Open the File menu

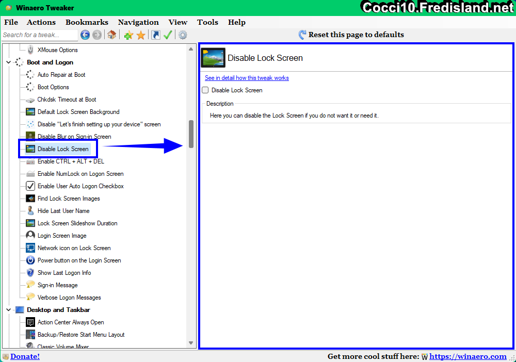coord(11,22)
